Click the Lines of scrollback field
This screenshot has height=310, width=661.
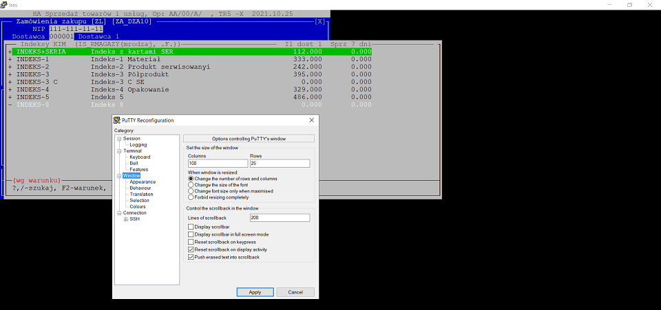coord(280,218)
